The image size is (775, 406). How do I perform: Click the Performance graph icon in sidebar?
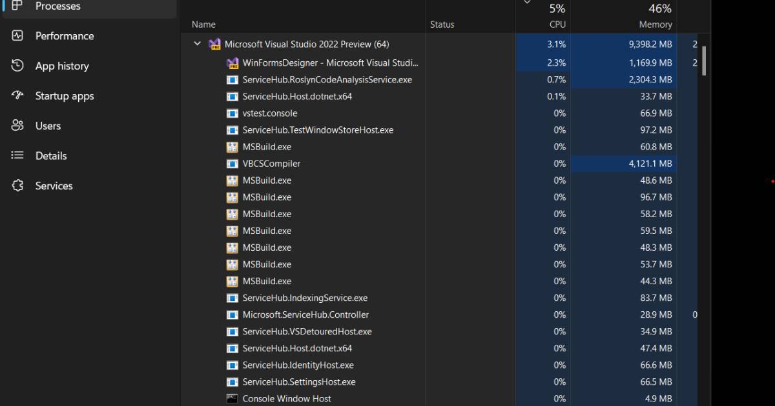pyautogui.click(x=18, y=36)
